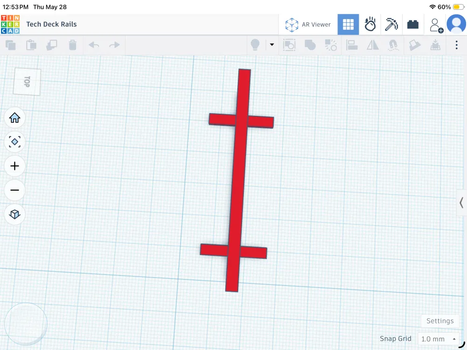Open Snap Grid 1.0 mm dropdown

point(439,339)
